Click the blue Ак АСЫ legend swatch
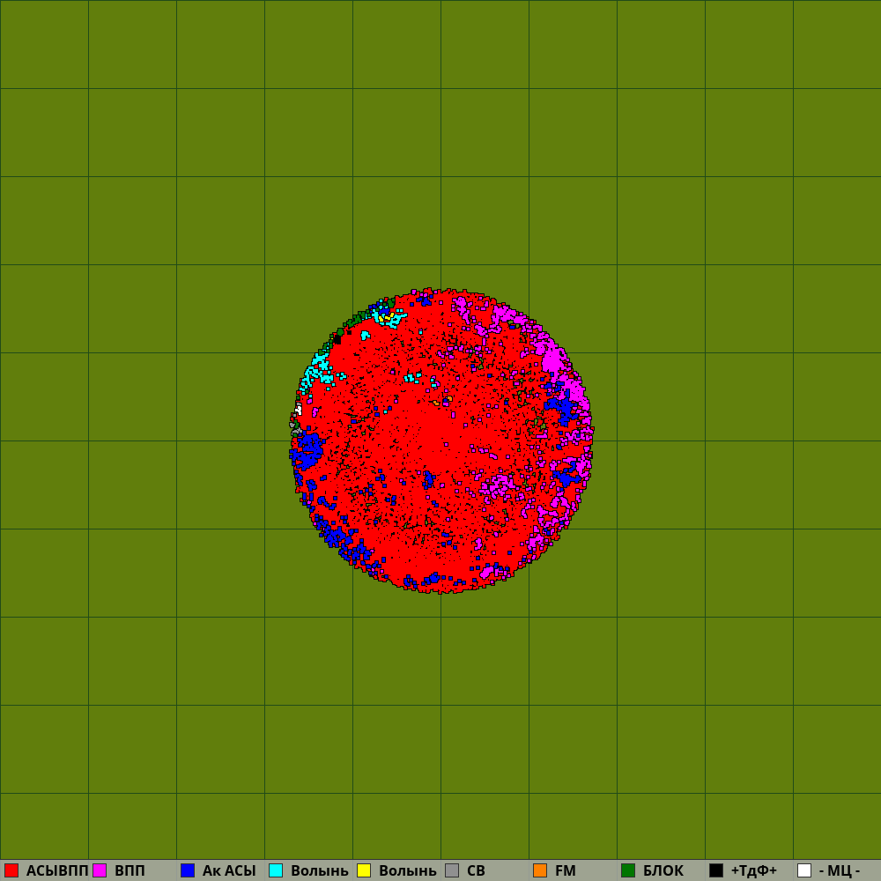The image size is (881, 881). [x=188, y=870]
